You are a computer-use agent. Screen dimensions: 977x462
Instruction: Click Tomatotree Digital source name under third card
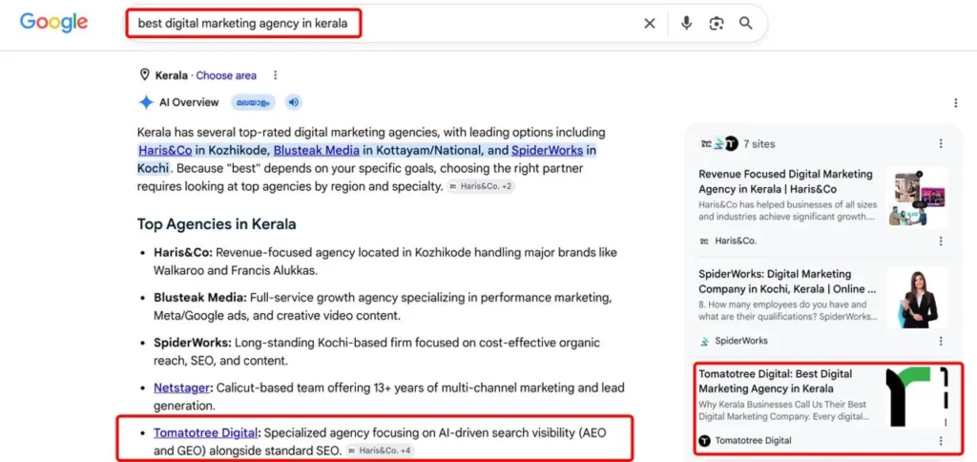coord(754,441)
